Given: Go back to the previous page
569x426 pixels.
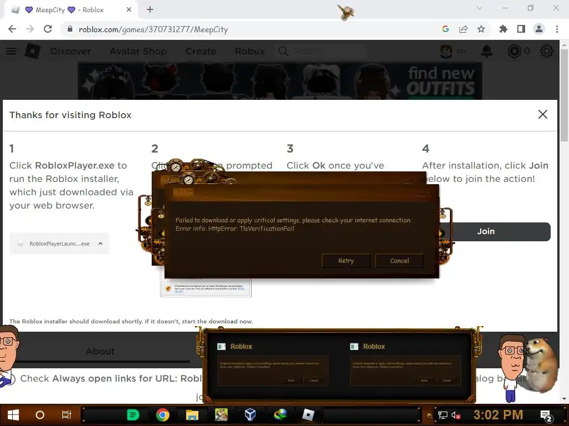Looking at the screenshot, I should (x=12, y=29).
